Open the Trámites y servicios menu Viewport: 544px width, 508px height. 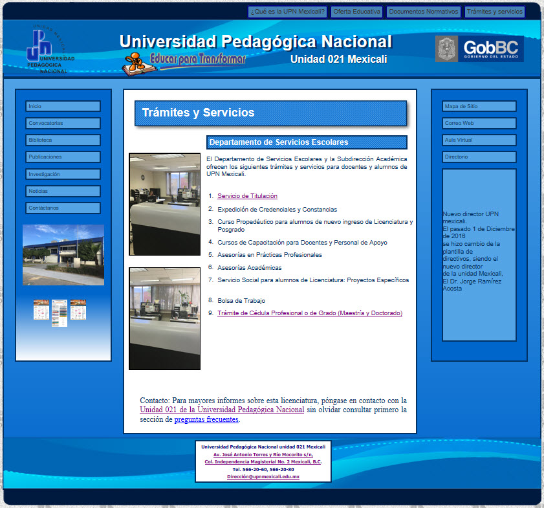(495, 12)
